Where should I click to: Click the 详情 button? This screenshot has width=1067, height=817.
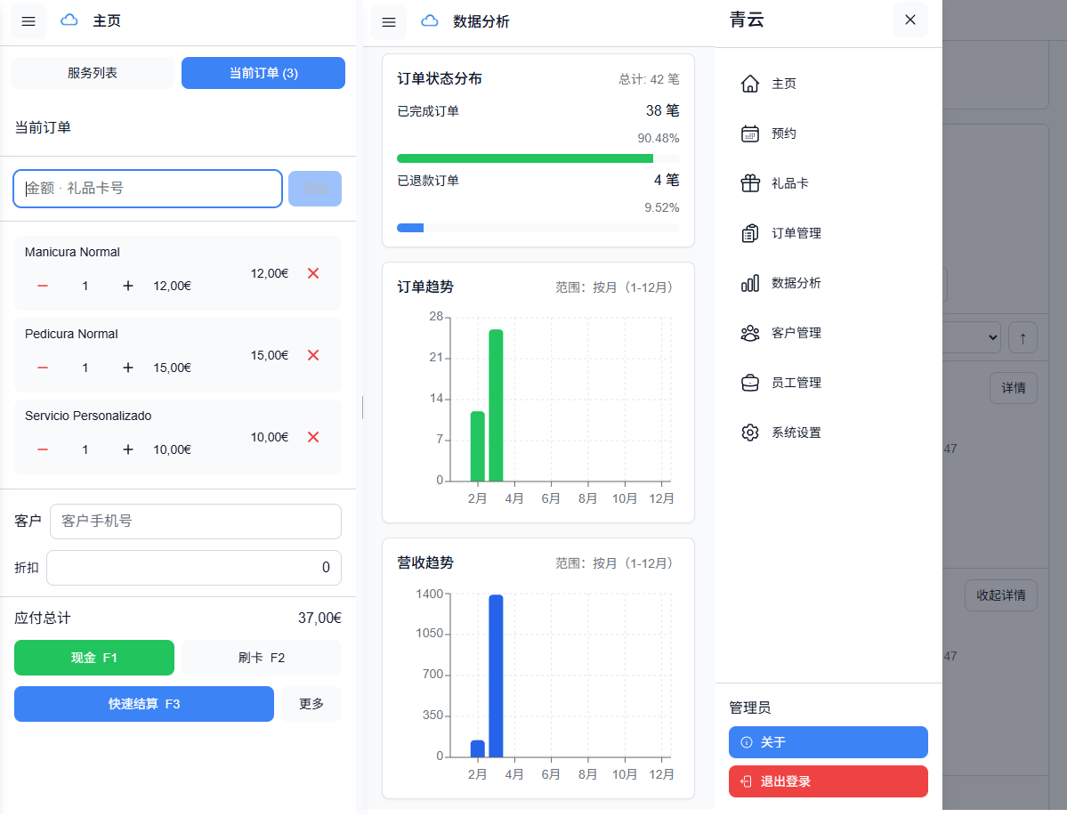tap(1014, 388)
